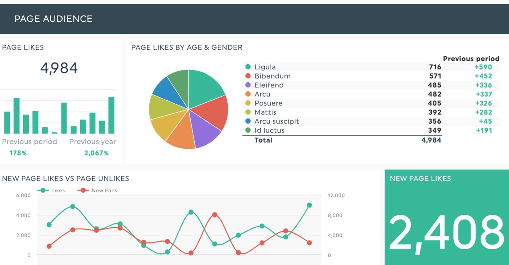Click the purple Eleifend legend dot
This screenshot has height=265, width=509.
[x=248, y=85]
